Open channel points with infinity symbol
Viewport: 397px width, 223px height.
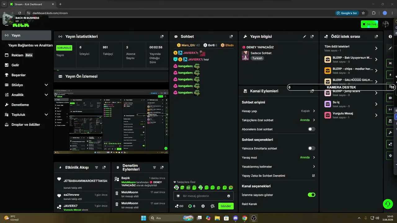click(179, 206)
